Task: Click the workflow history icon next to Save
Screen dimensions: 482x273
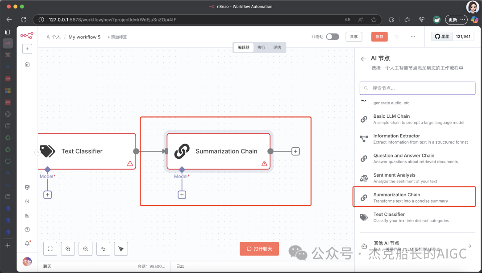Action: (397, 37)
